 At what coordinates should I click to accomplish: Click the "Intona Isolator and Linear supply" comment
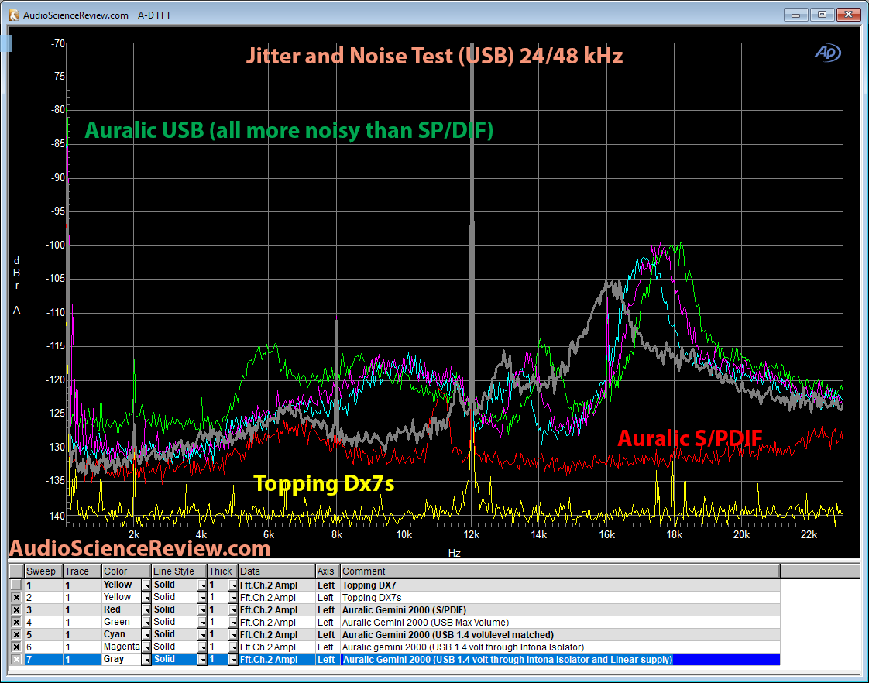click(560, 659)
